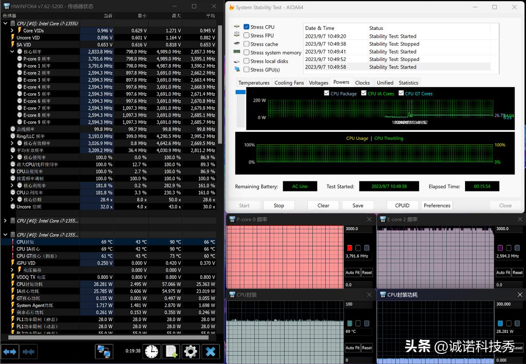Switch to the Temperatures tab
Viewport: 526px width, 364px height.
[254, 83]
